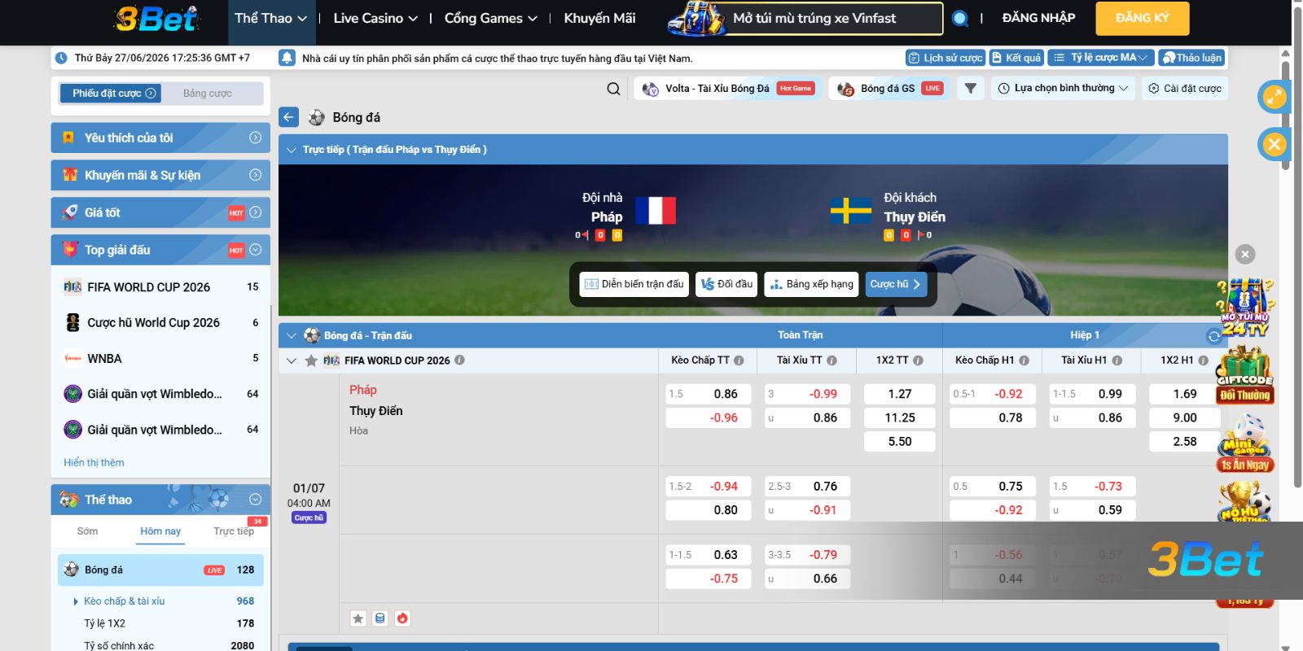Select the Sớm tab

click(x=87, y=531)
